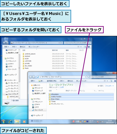Select the LOST.DIR folder in the file list
Screen dimensions: 117x134
pos(27,61)
